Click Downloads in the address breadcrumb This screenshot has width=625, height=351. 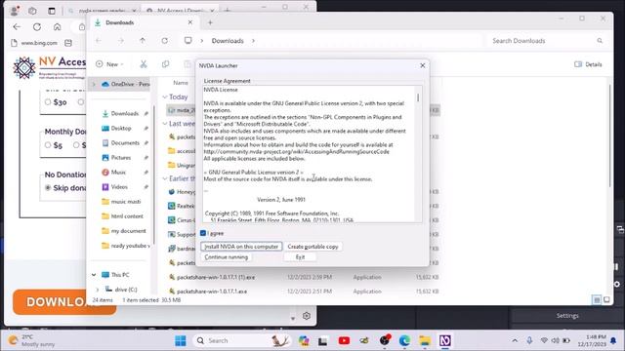(x=228, y=41)
